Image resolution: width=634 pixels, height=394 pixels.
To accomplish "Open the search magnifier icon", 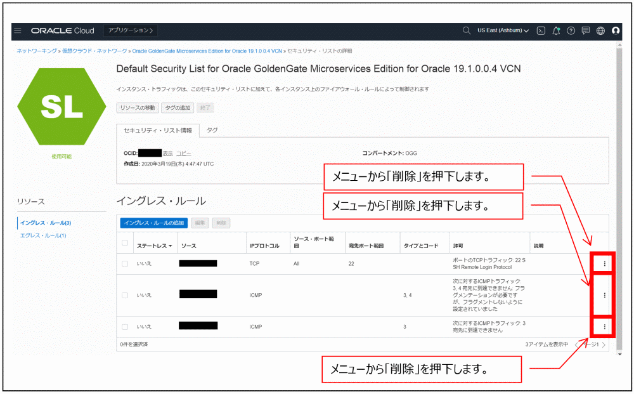I will click(467, 30).
